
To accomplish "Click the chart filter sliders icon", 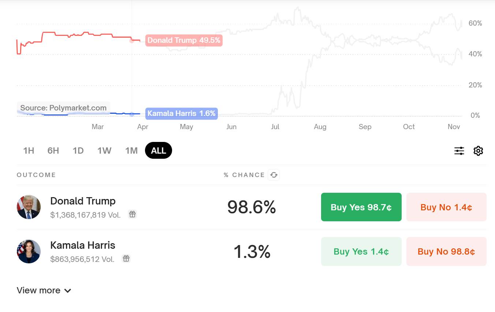I will tap(459, 151).
